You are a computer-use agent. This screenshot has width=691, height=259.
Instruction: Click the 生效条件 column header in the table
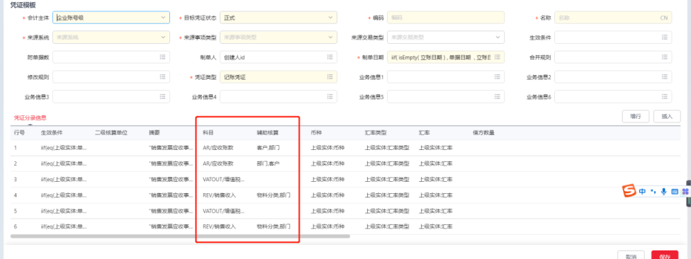(52, 132)
